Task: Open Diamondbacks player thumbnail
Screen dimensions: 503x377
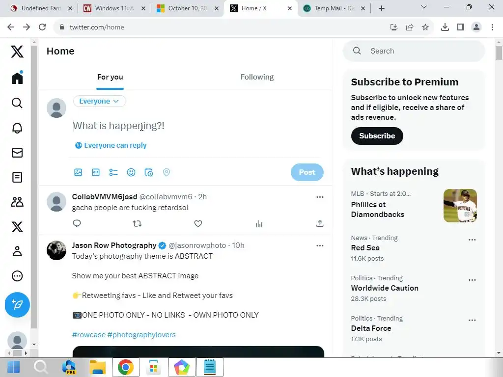Action: click(460, 206)
